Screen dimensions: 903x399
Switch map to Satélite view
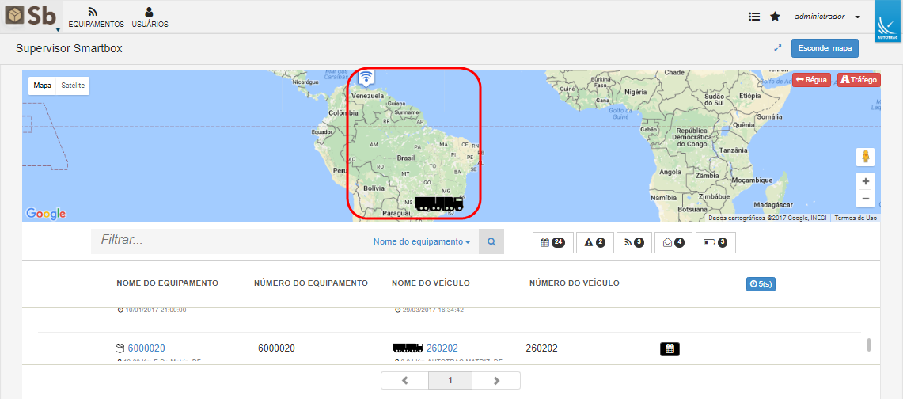pos(73,85)
